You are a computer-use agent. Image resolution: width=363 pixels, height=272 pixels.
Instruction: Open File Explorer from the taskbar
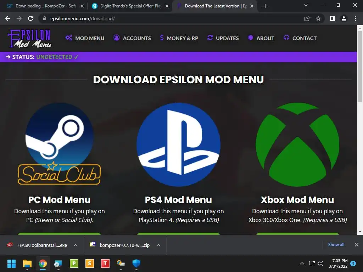coord(27,263)
